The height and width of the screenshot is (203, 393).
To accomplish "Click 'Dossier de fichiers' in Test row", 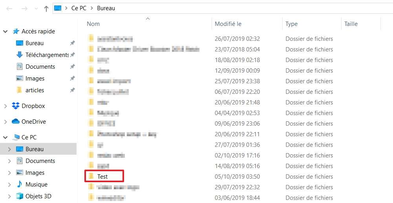I will [309, 176].
